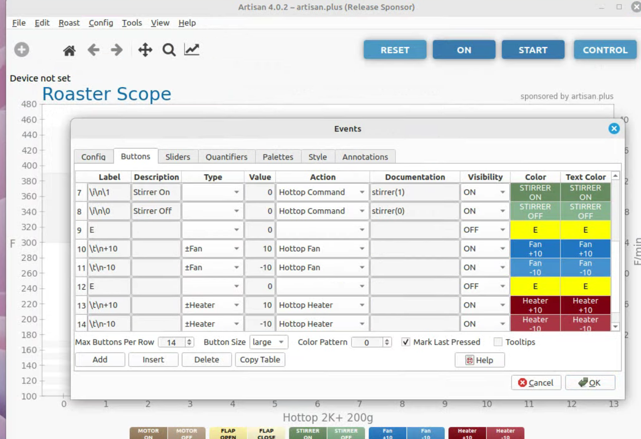
Task: Enable the Tooltips checkbox
Action: click(x=498, y=342)
